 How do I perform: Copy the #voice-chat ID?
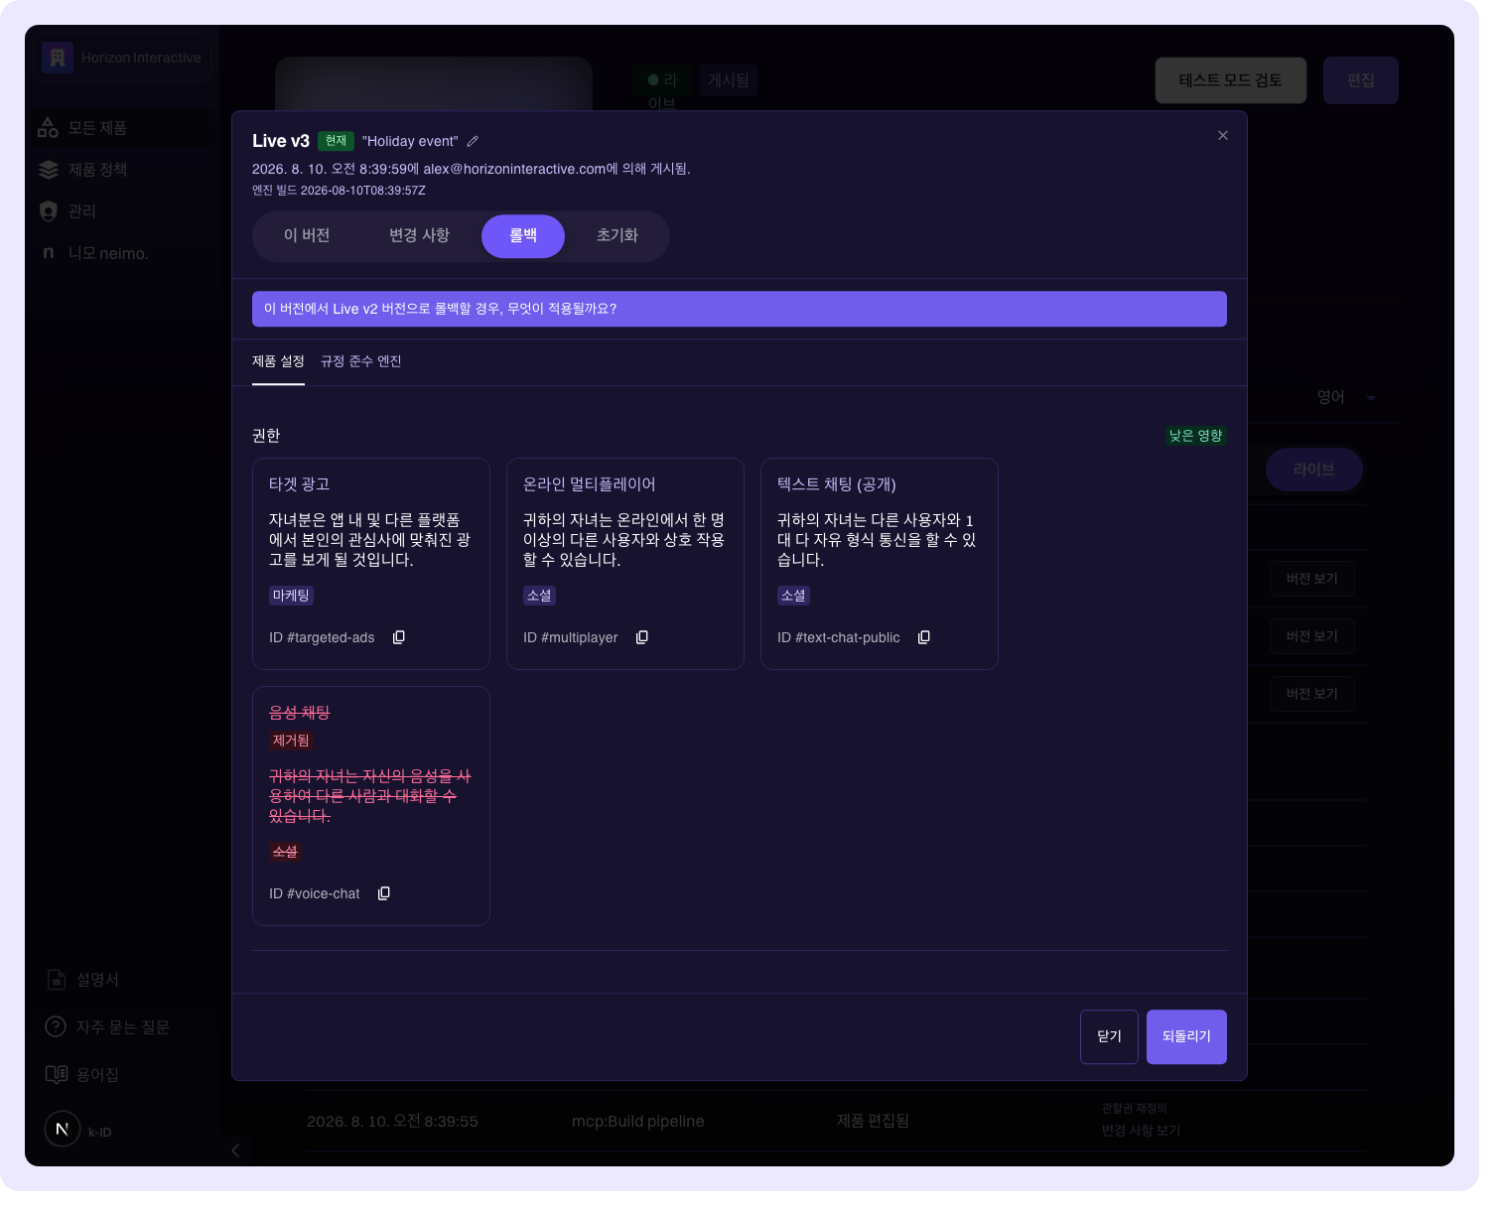[x=384, y=893]
